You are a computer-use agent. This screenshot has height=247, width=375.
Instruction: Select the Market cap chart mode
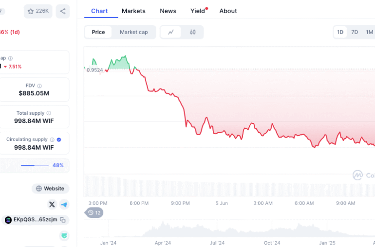(134, 32)
